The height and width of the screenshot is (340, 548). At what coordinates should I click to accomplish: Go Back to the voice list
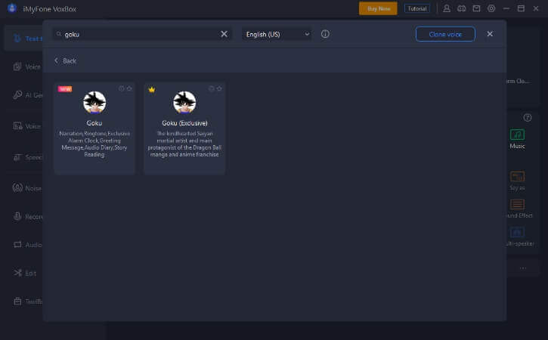point(65,60)
